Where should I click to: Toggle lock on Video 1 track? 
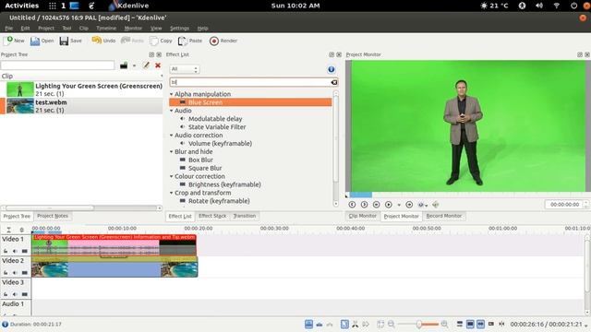[6, 251]
